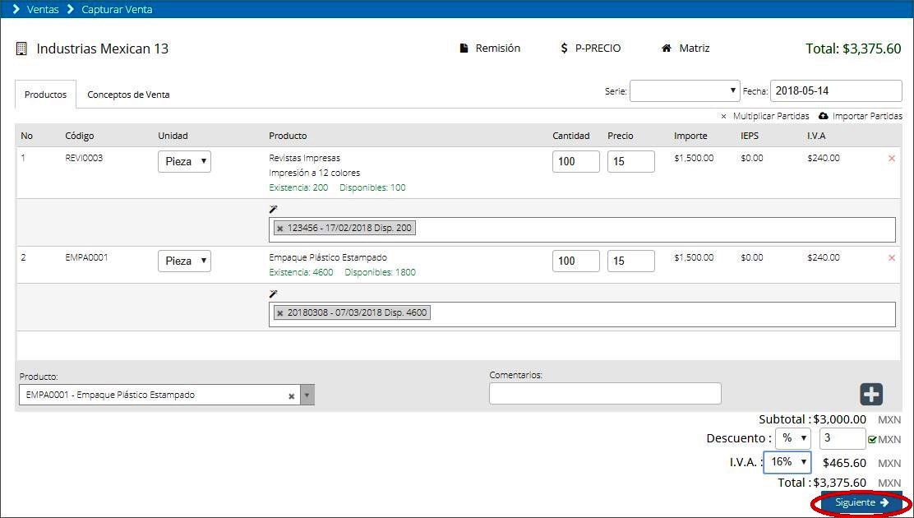Image resolution: width=914 pixels, height=518 pixels.
Task: Open the Producto combo box arrow
Action: coord(307,395)
